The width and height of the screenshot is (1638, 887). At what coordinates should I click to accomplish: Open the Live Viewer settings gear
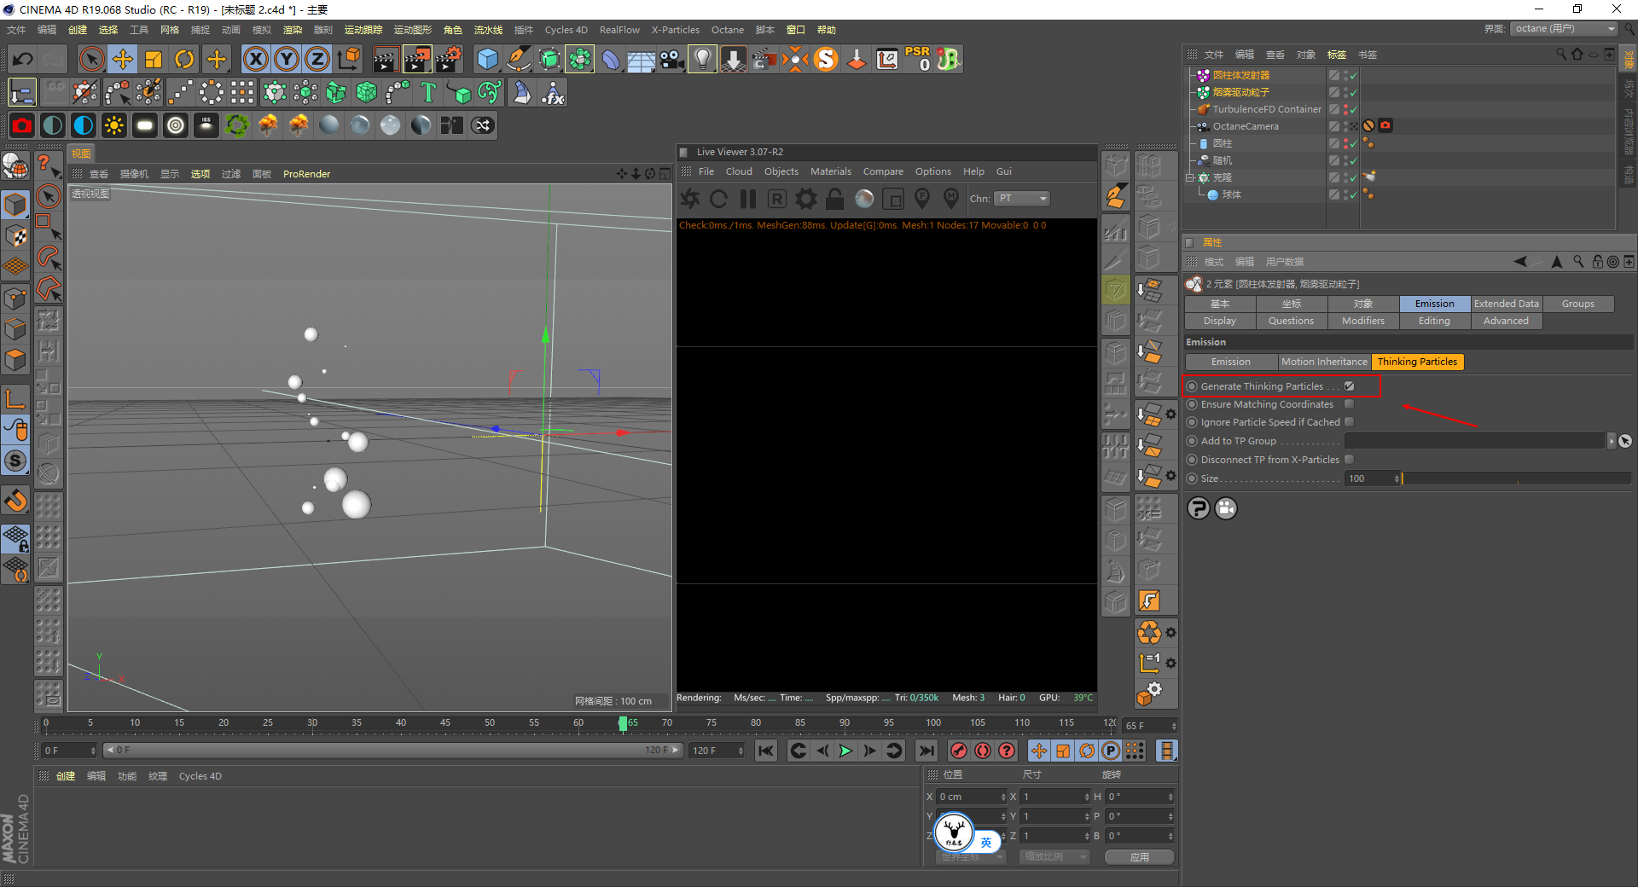coord(805,199)
